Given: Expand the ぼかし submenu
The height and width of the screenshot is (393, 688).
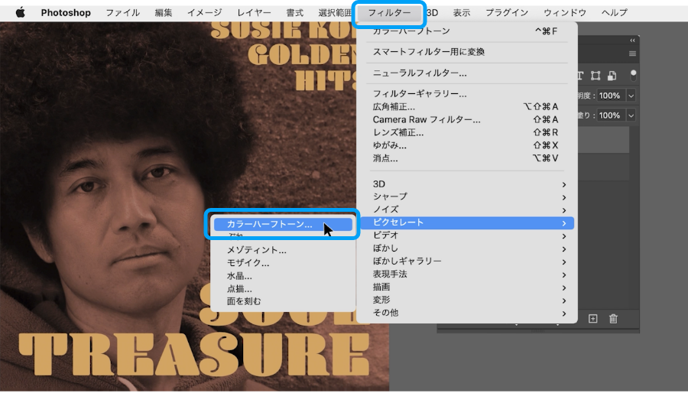Looking at the screenshot, I should click(x=467, y=248).
